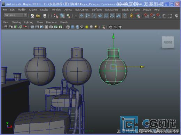Click the Snap to grids magnet icon
The image size is (181, 135).
(147, 16)
